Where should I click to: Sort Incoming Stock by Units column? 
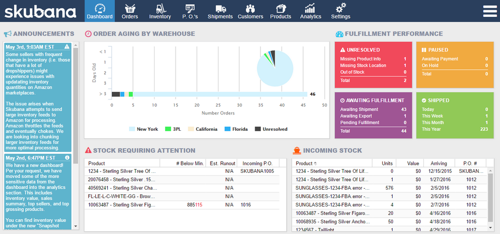[384, 163]
